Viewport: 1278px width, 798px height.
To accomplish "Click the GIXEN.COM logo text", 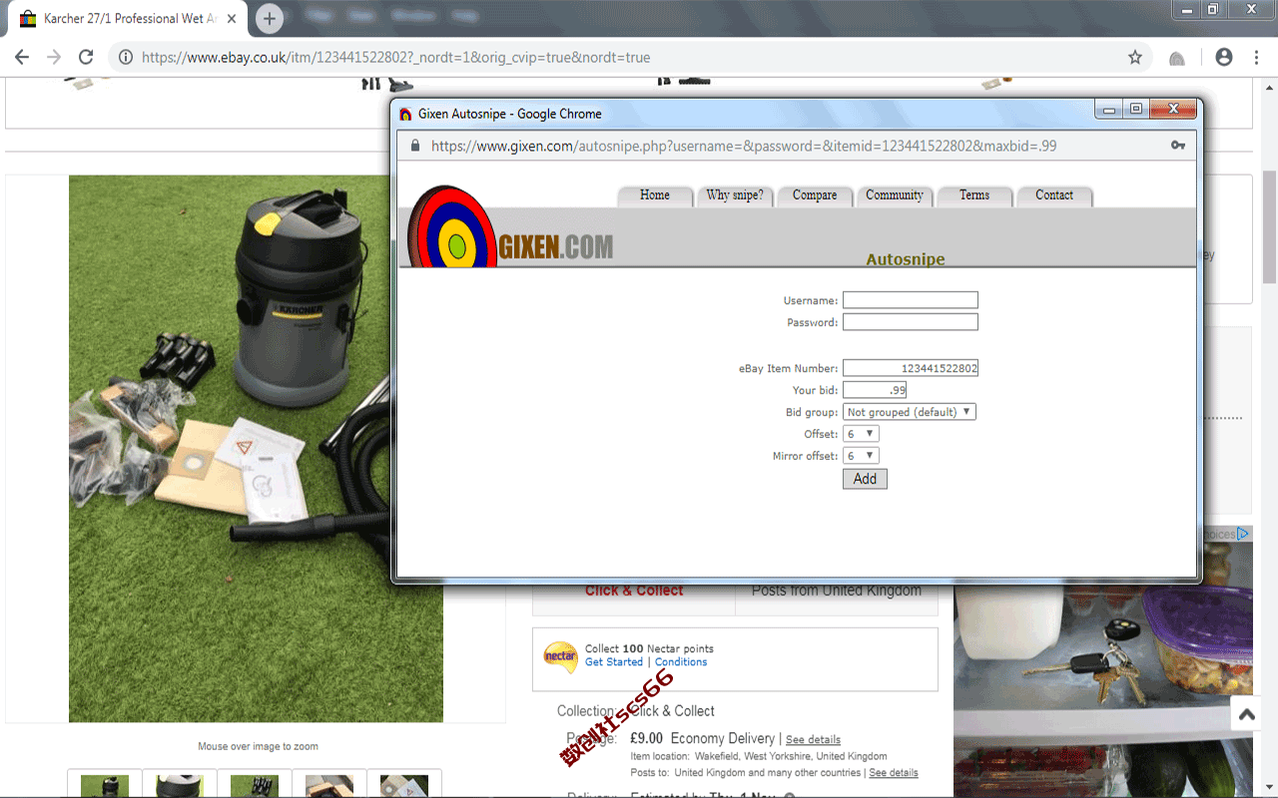I will pyautogui.click(x=556, y=247).
